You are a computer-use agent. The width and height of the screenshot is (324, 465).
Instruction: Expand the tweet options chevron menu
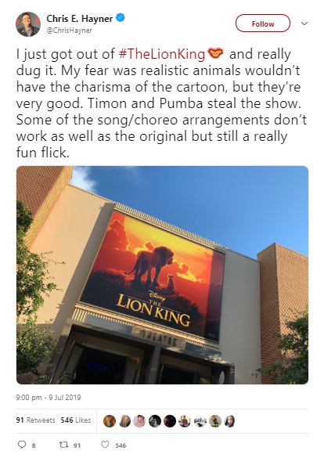point(304,23)
